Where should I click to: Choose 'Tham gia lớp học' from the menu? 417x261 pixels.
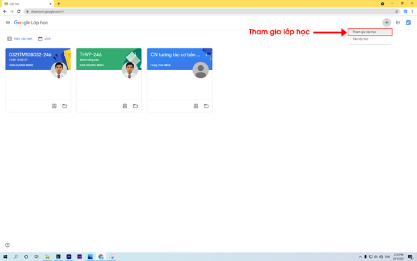(370, 32)
